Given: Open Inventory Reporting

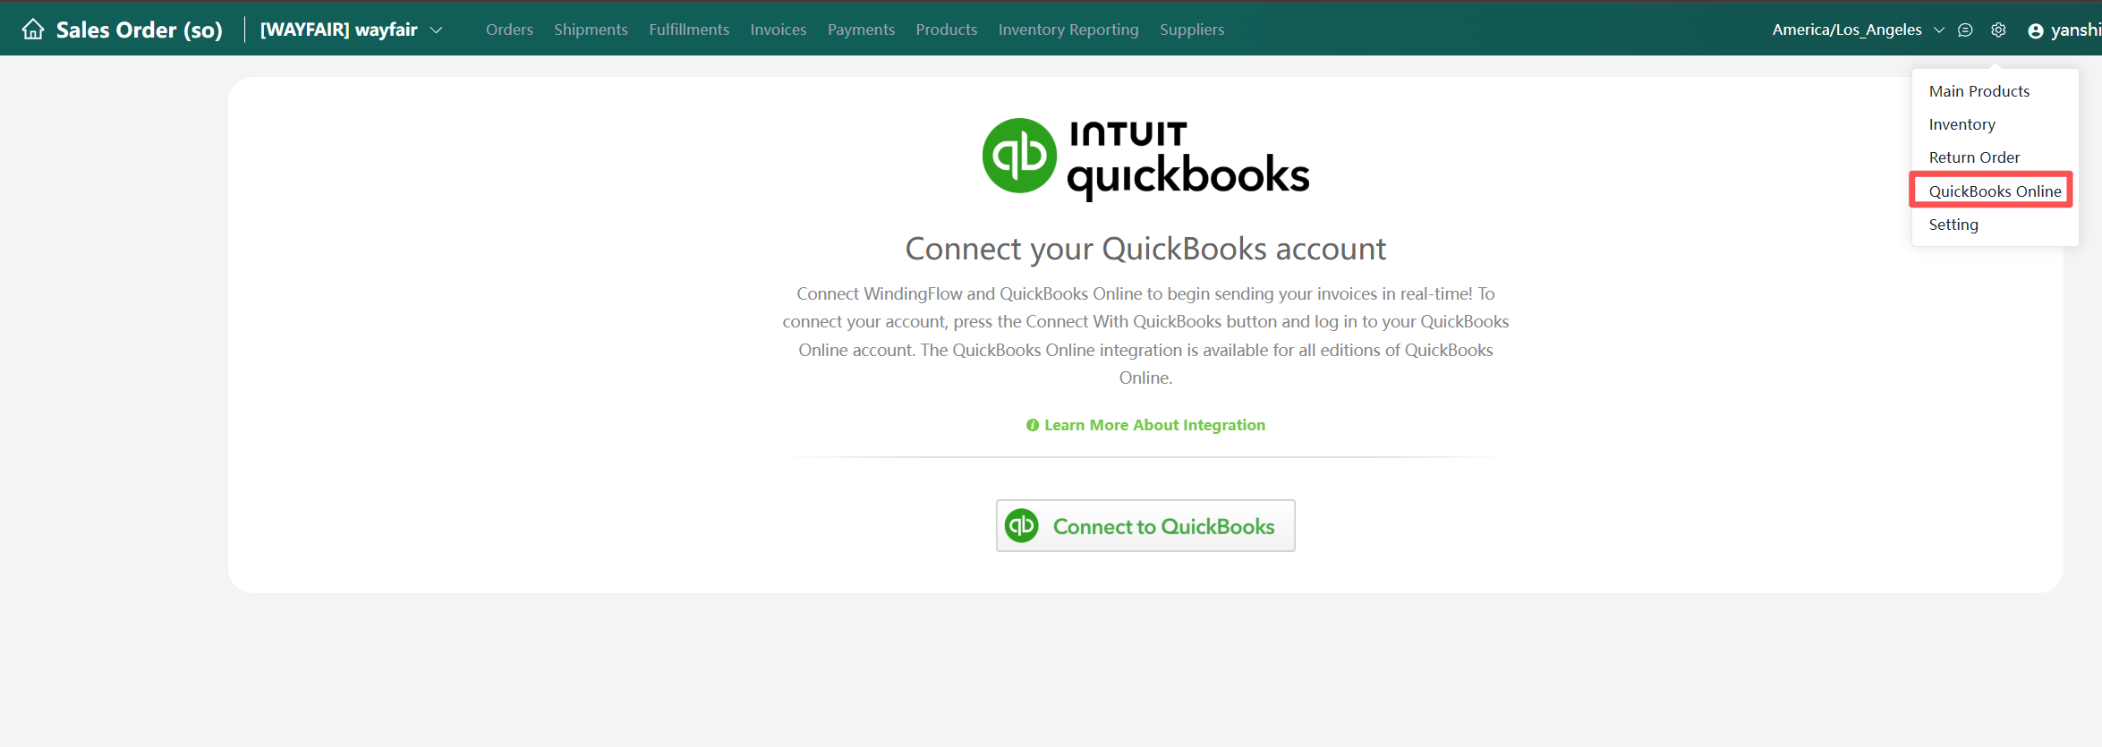Looking at the screenshot, I should pyautogui.click(x=1068, y=30).
